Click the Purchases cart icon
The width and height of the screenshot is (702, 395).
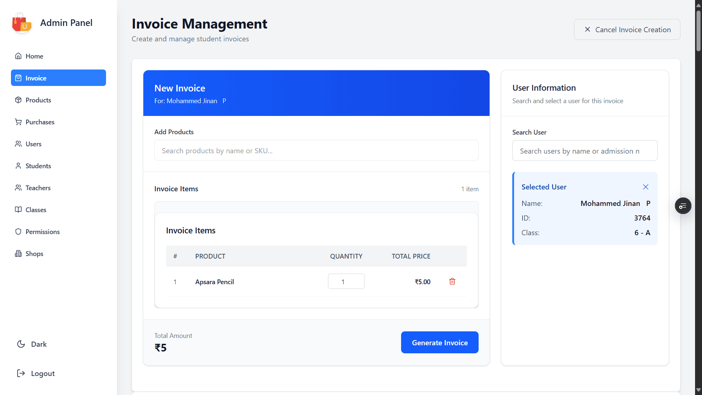tap(18, 122)
